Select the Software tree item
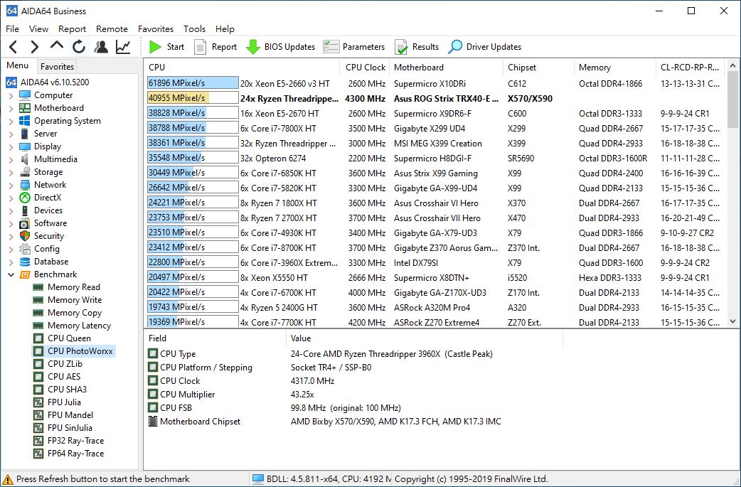This screenshot has height=487, width=741. pyautogui.click(x=43, y=223)
